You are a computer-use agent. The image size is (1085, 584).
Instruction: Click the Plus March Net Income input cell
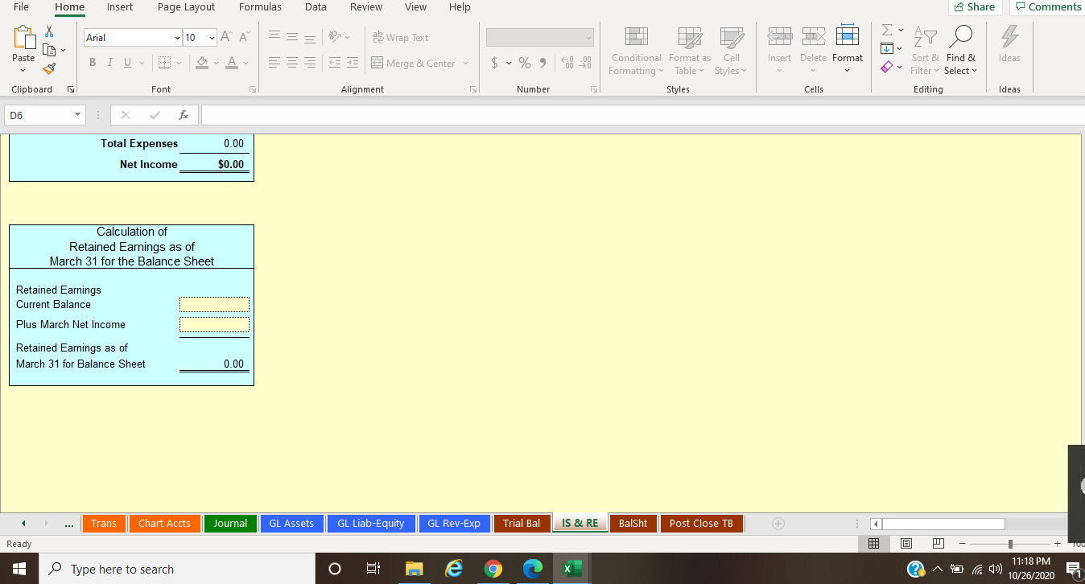[x=214, y=324]
